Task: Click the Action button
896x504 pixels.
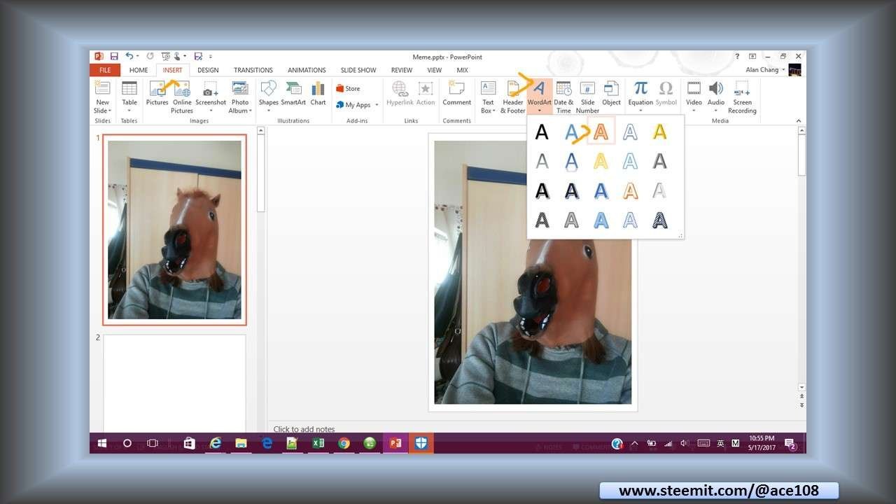Action: 426,94
